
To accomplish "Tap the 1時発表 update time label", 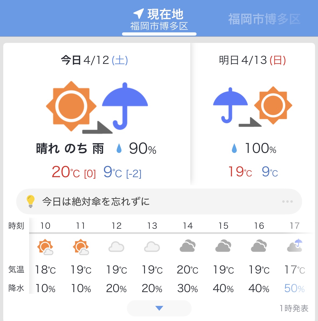I will point(294,308).
